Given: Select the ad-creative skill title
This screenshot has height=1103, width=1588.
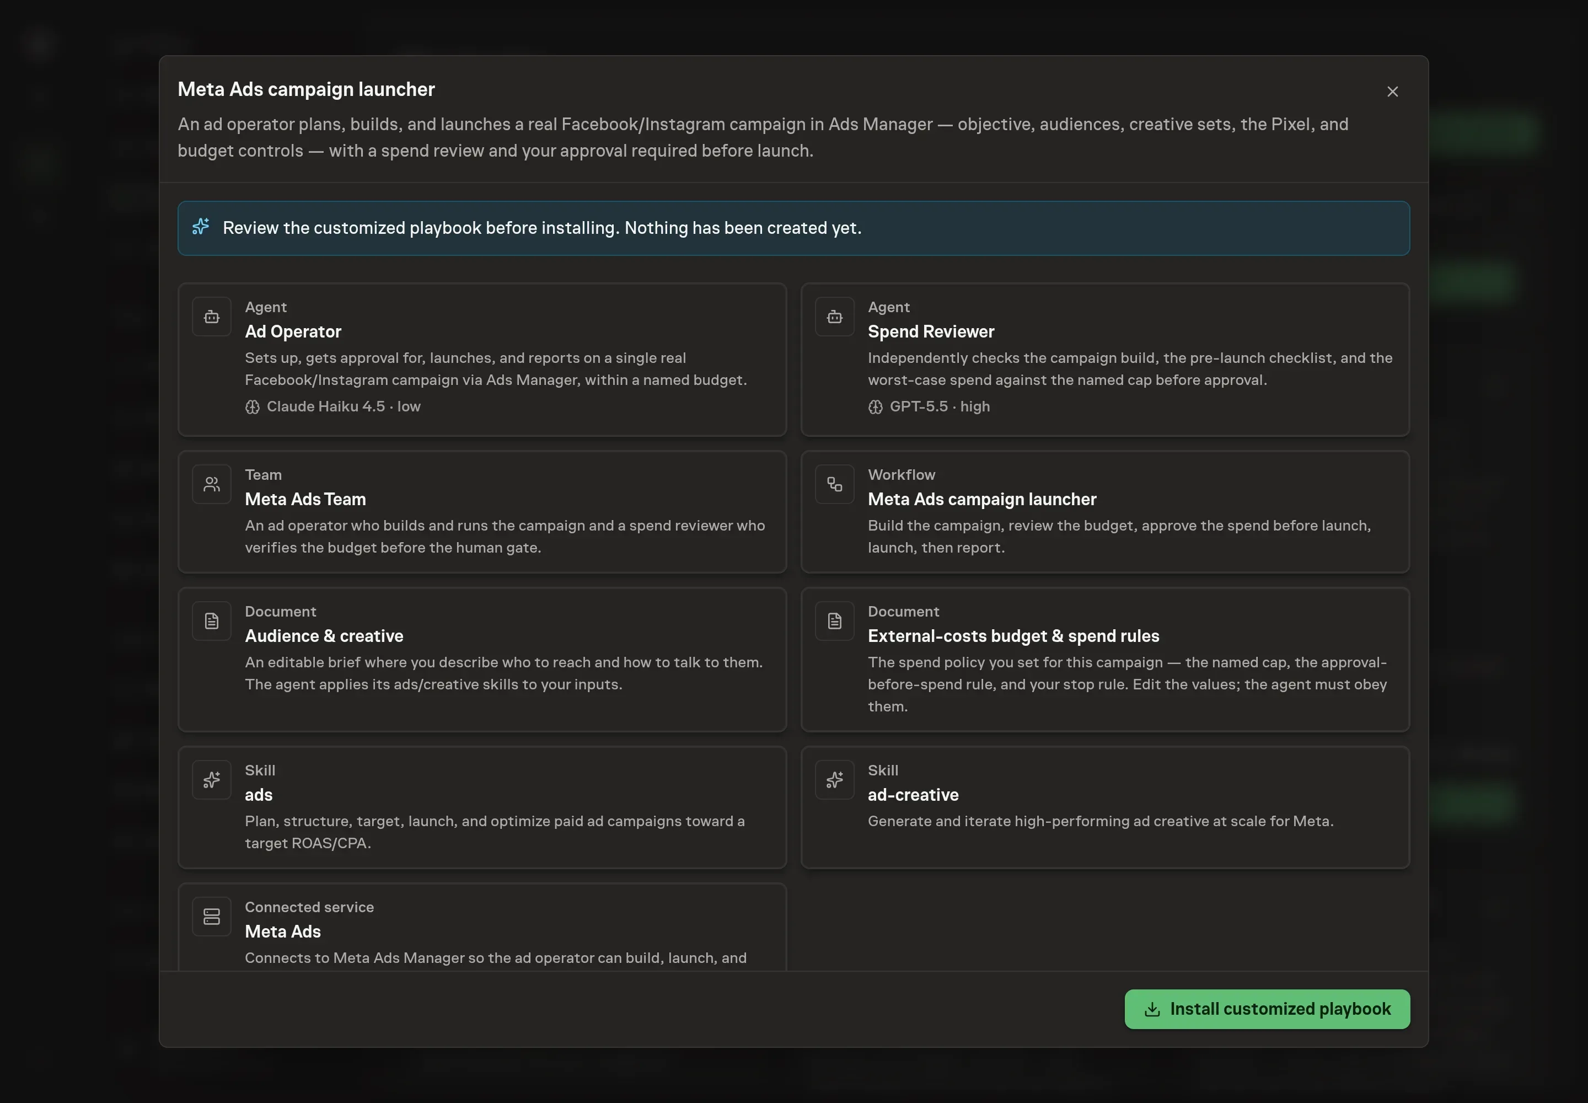Looking at the screenshot, I should tap(913, 795).
